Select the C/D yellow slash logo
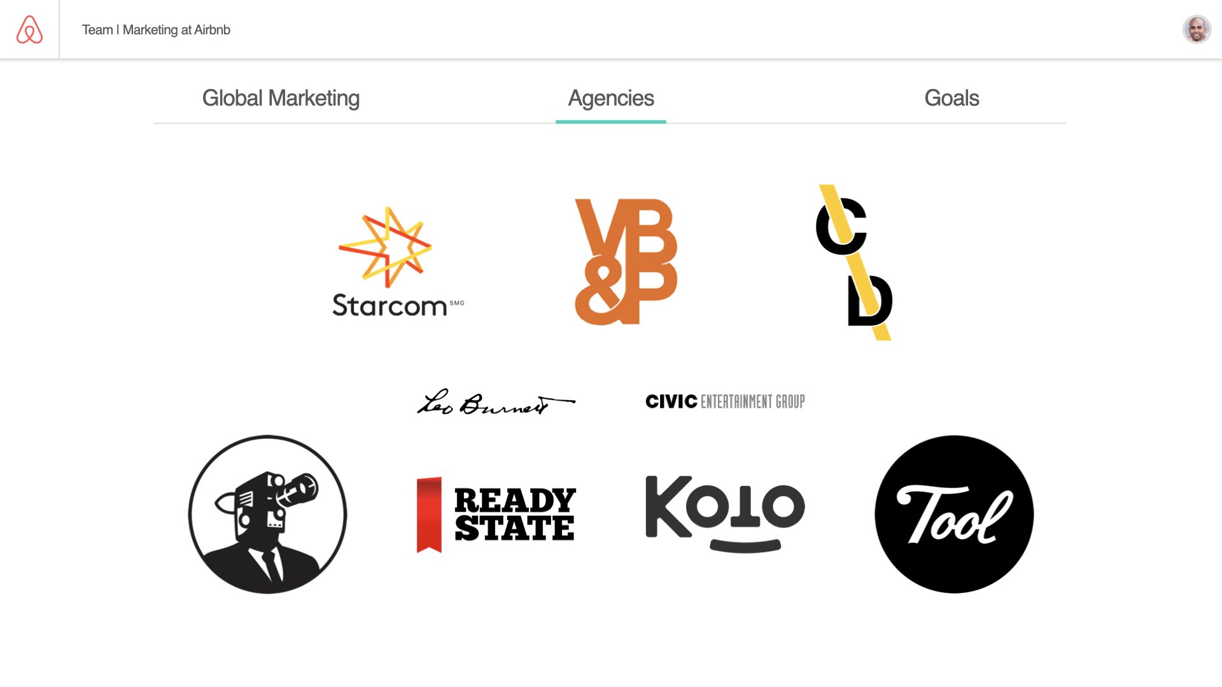Screen dimensions: 1222x687 854,262
